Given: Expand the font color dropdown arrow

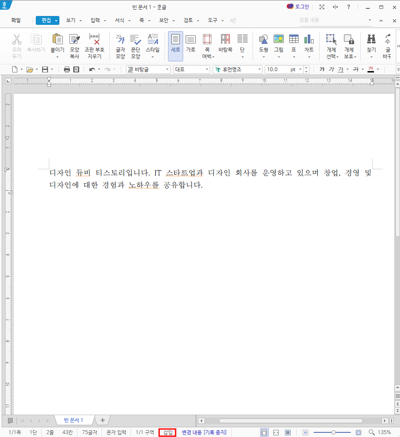Looking at the screenshot, I should 378,69.
